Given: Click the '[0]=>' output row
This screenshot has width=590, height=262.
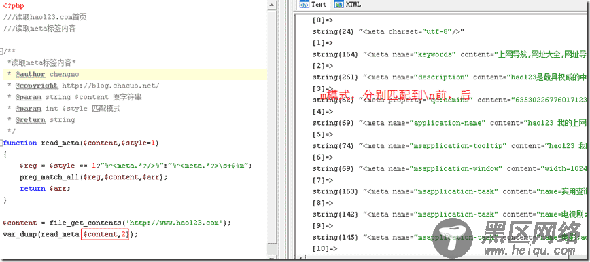Looking at the screenshot, I should point(323,20).
